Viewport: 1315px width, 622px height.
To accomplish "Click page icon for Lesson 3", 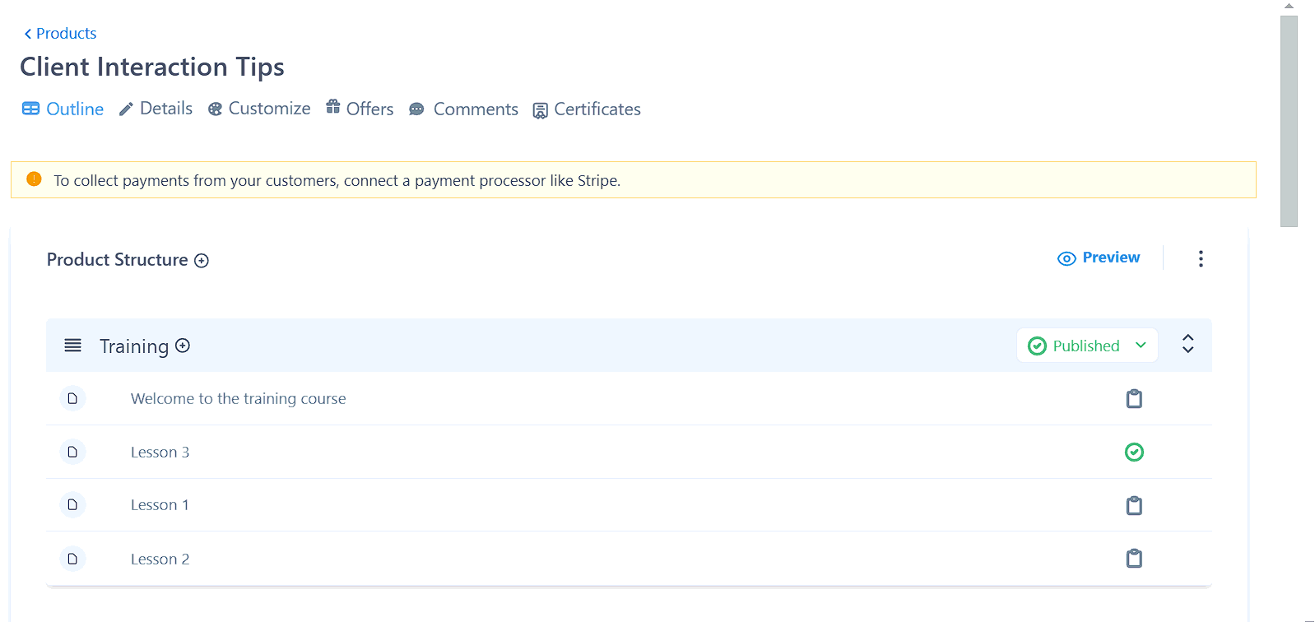I will point(72,452).
